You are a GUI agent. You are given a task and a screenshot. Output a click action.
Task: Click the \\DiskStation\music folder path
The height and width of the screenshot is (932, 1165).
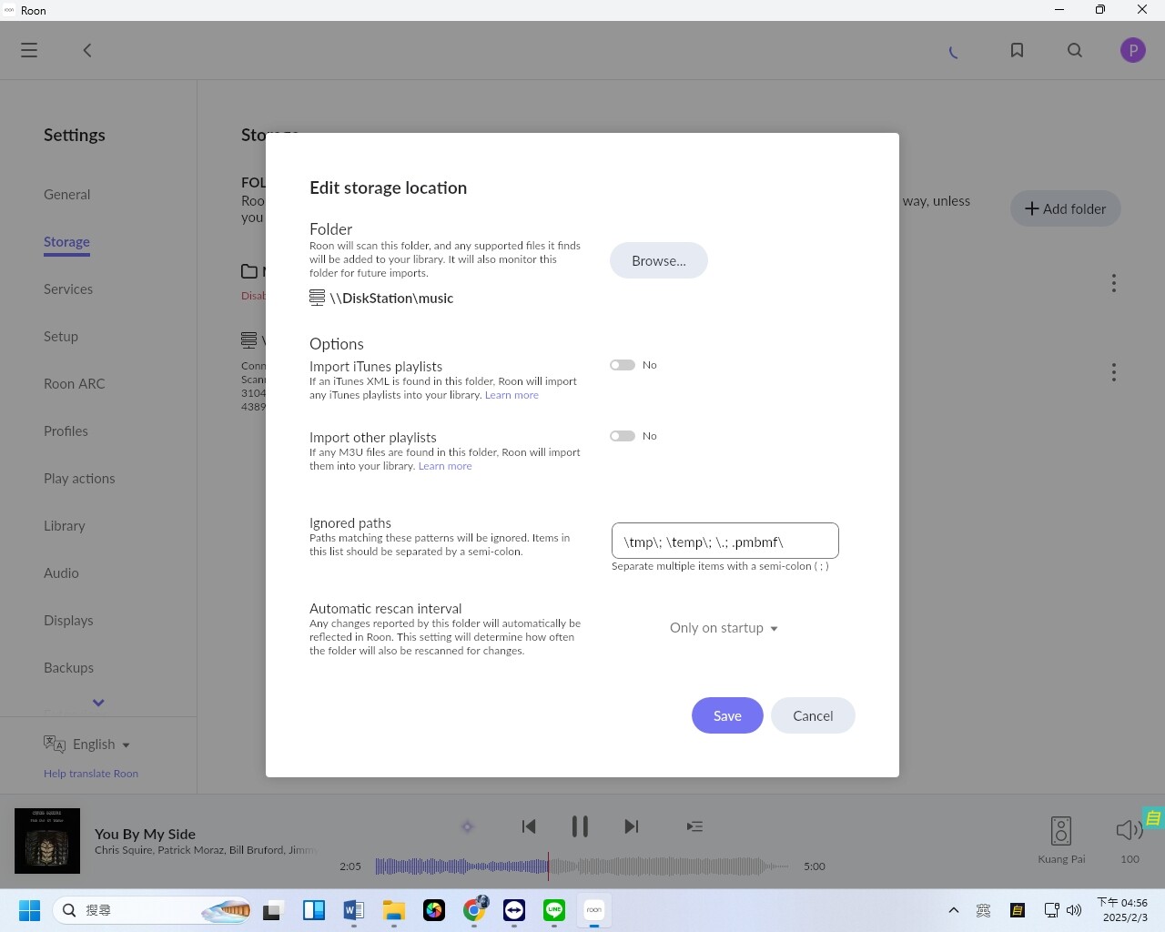coord(391,298)
